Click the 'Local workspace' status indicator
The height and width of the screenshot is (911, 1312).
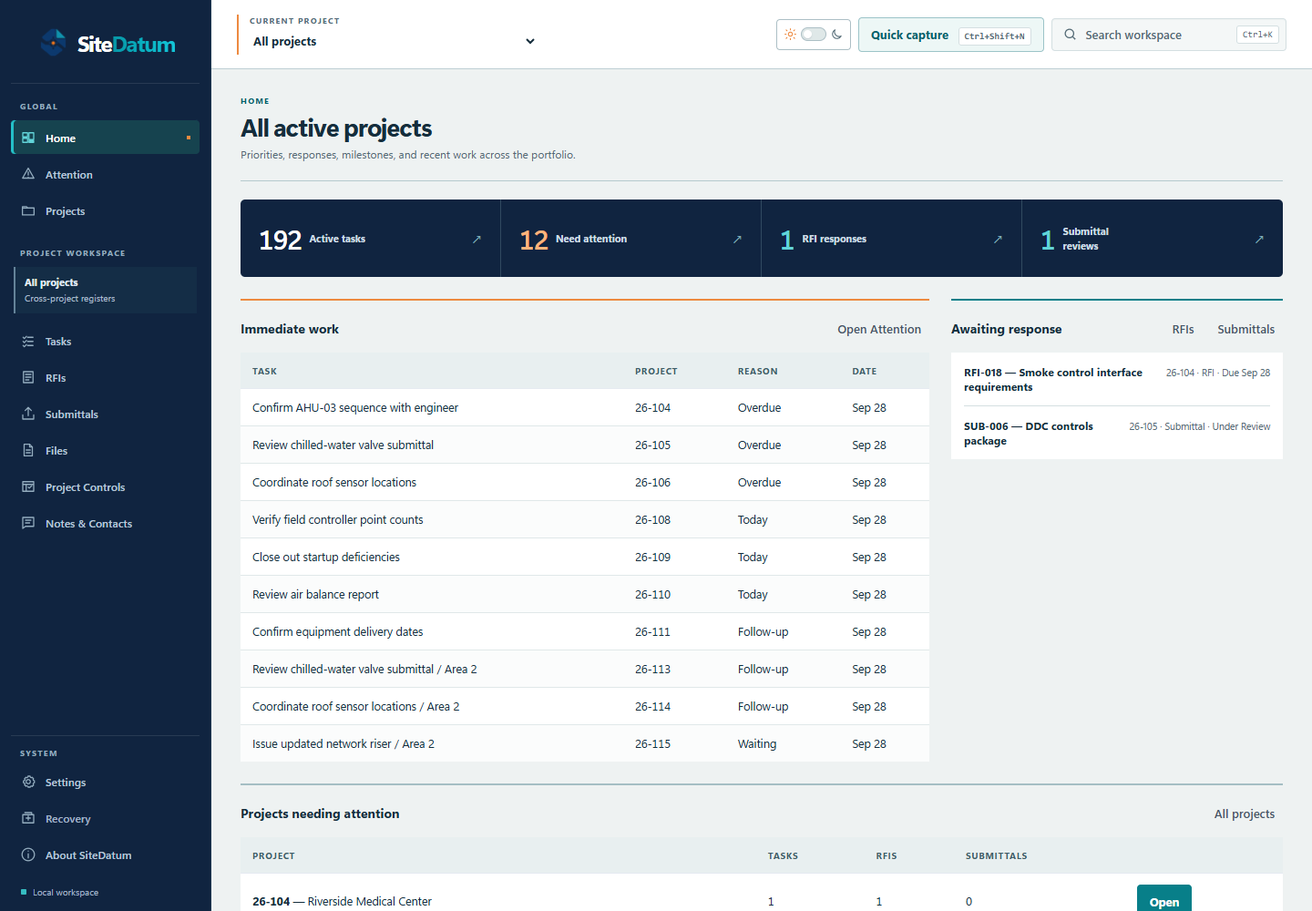click(x=59, y=892)
